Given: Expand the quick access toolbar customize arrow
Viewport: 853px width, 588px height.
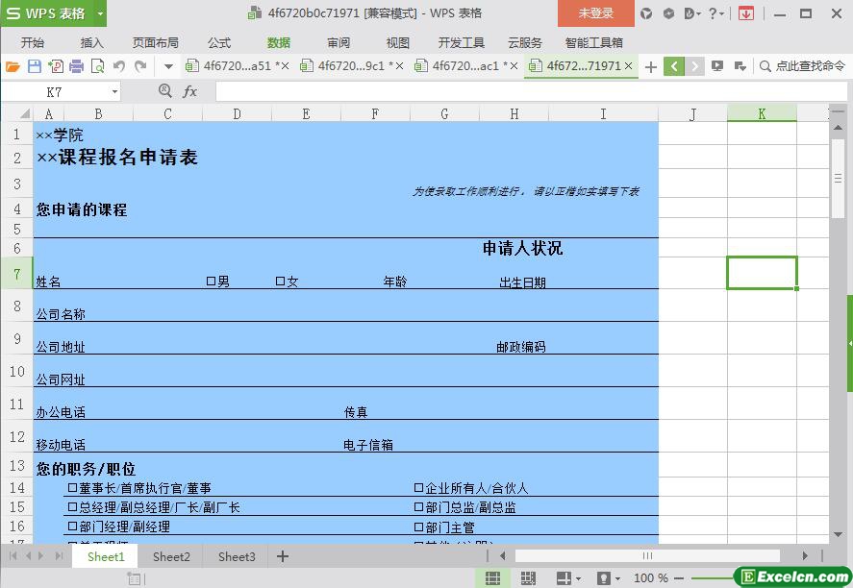Looking at the screenshot, I should click(168, 66).
